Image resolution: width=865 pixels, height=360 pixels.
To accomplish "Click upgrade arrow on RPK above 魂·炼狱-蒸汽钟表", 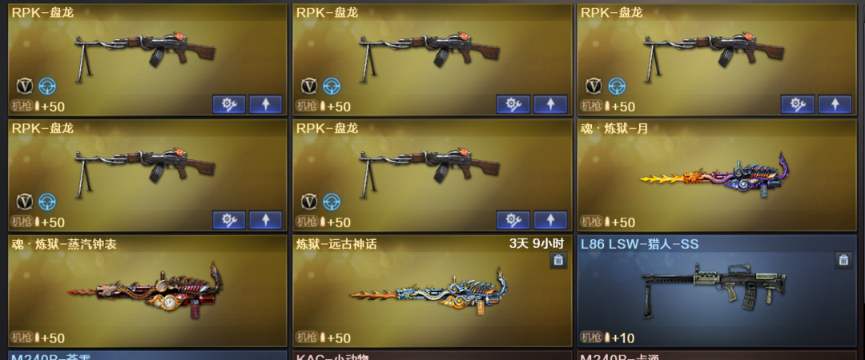I will click(x=265, y=220).
